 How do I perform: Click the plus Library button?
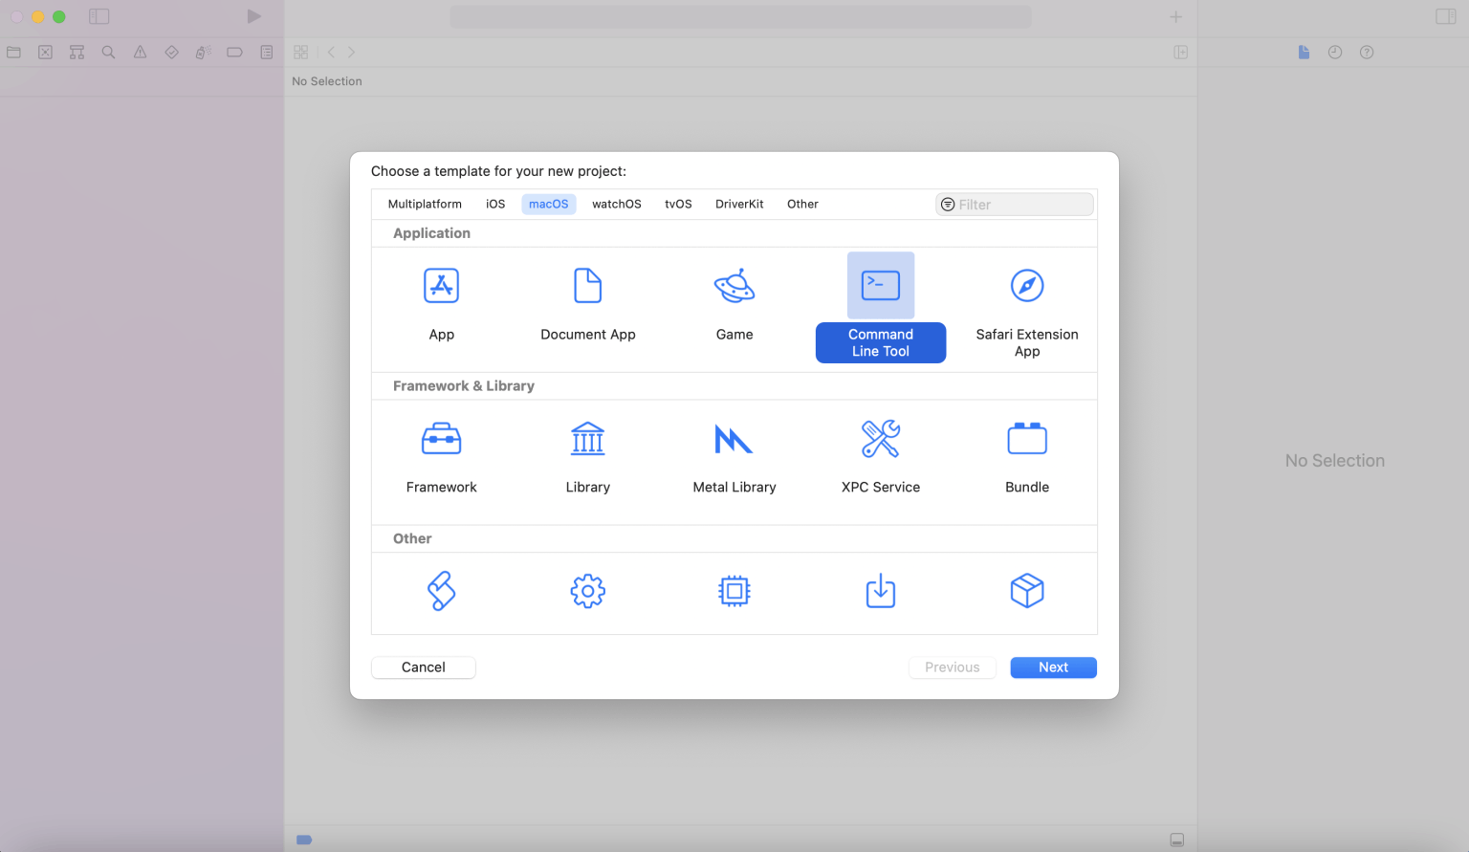click(x=1175, y=16)
